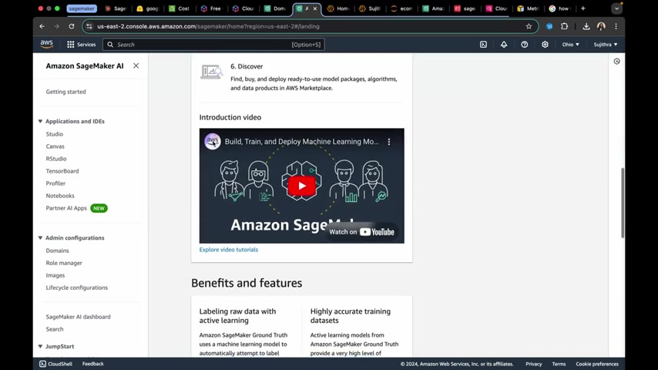Viewport: 658px width, 370px height.
Task: Open Studio in the sidebar
Action: pos(55,134)
